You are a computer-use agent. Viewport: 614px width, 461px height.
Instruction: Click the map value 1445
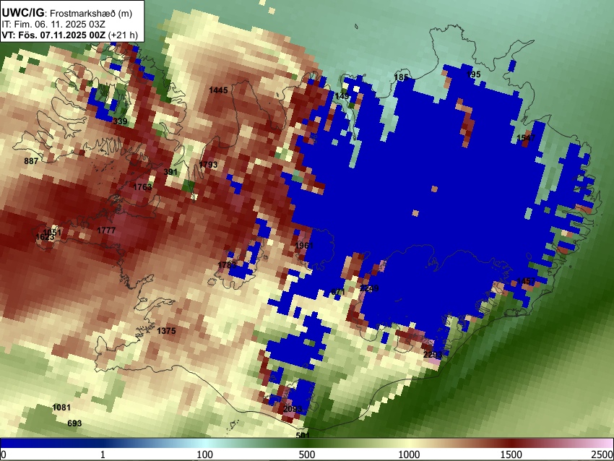point(218,90)
